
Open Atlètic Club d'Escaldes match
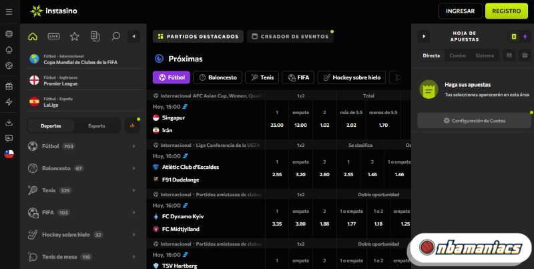point(206,170)
